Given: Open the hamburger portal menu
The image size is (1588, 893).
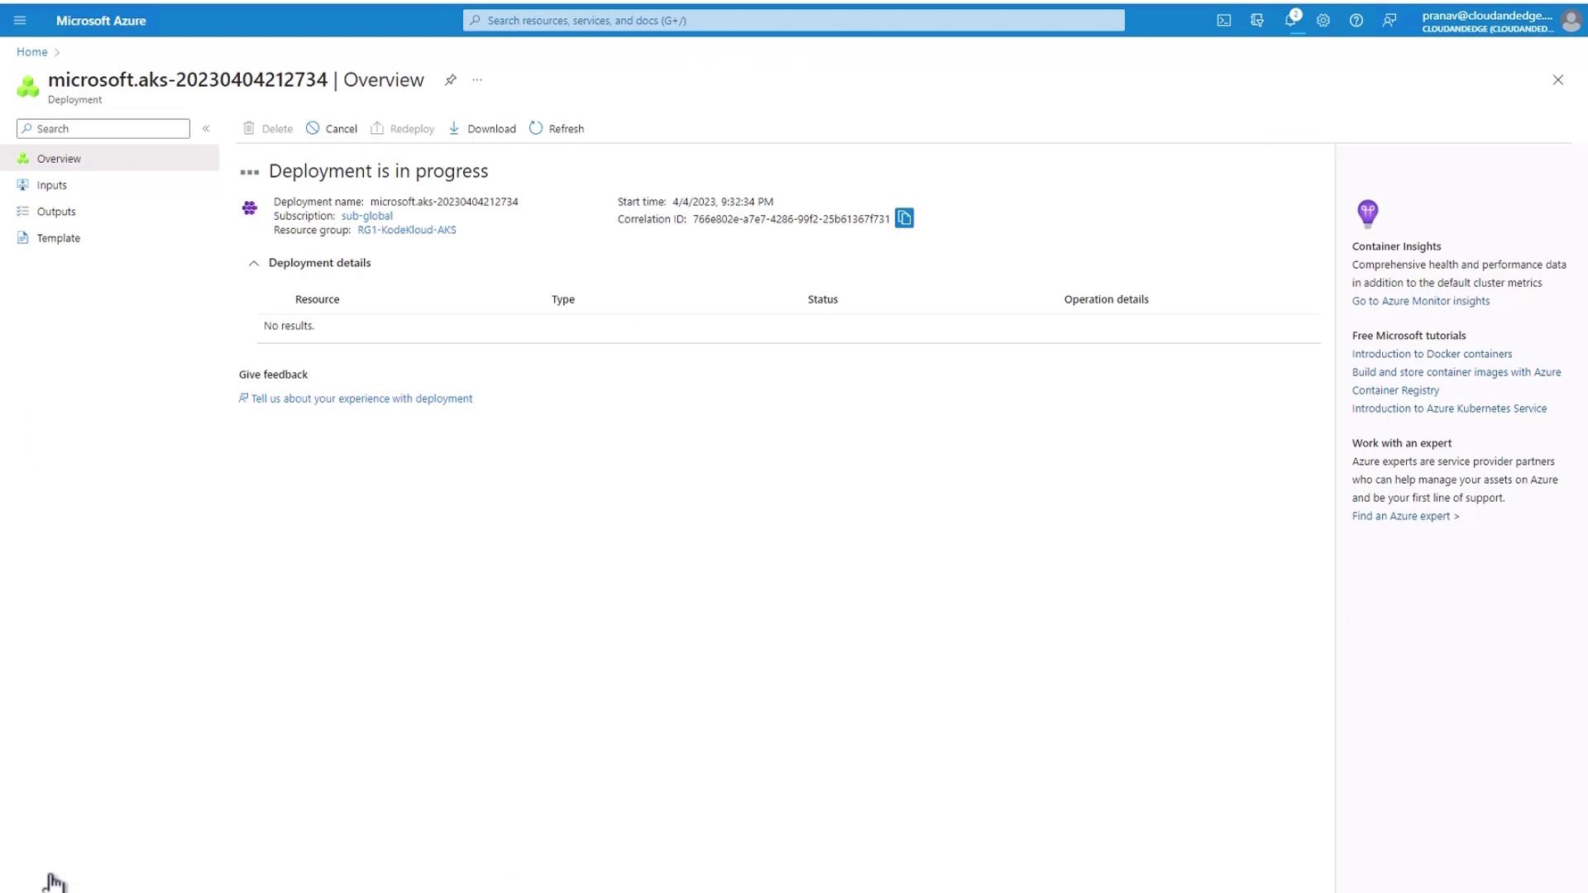Looking at the screenshot, I should (20, 21).
